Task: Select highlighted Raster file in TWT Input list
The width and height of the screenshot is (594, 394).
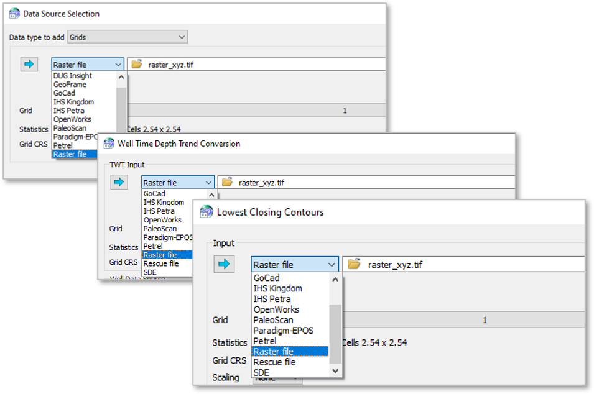Action: (167, 254)
